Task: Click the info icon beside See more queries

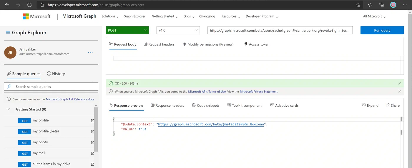Action: pyautogui.click(x=9, y=99)
